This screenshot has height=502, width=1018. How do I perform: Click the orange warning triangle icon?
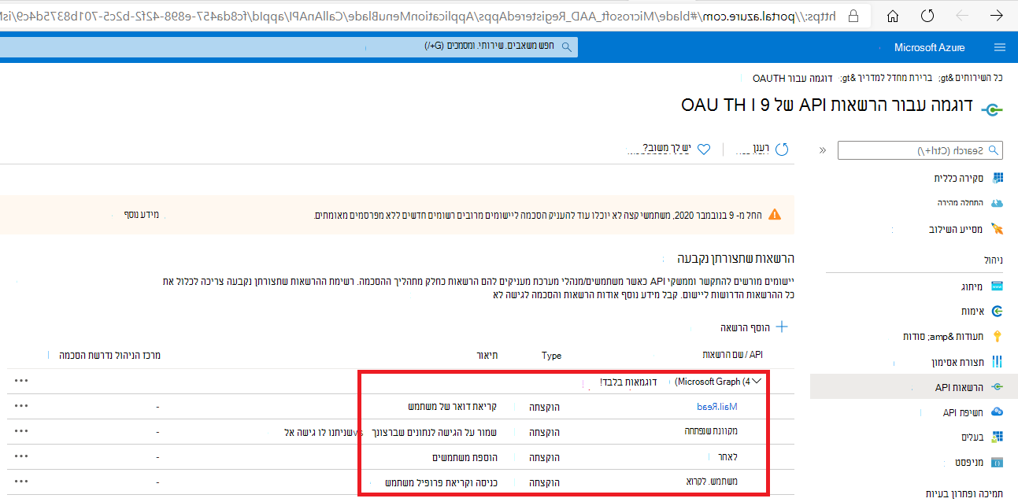(x=776, y=214)
